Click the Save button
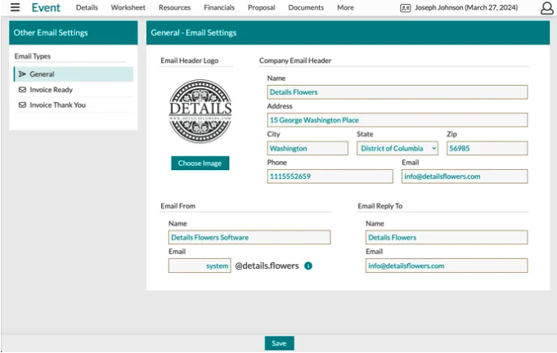 tap(279, 343)
